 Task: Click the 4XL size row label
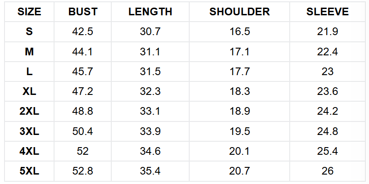tap(29, 151)
